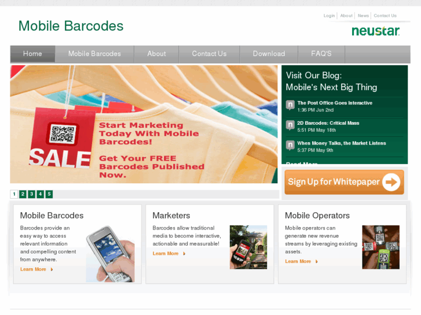
Task: Click the Neustar logo
Action: click(x=375, y=31)
